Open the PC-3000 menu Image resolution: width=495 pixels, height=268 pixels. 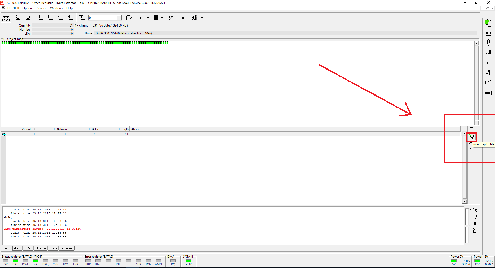click(13, 8)
